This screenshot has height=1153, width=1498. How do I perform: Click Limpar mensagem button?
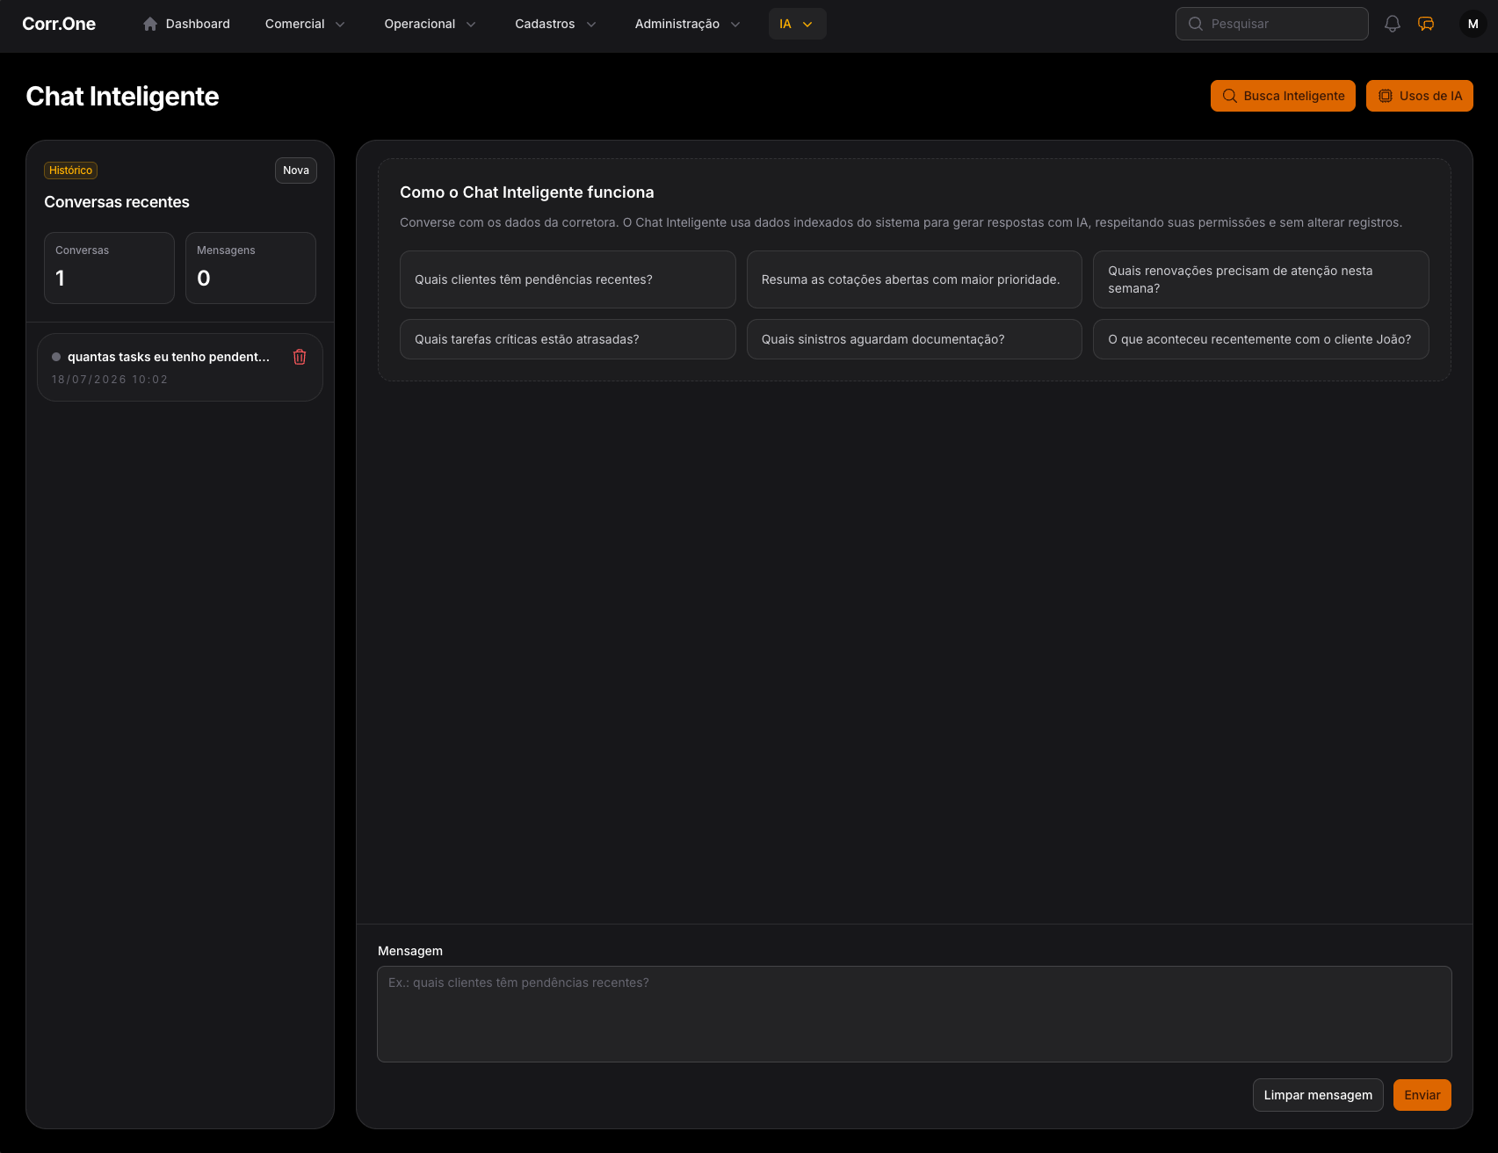1318,1095
